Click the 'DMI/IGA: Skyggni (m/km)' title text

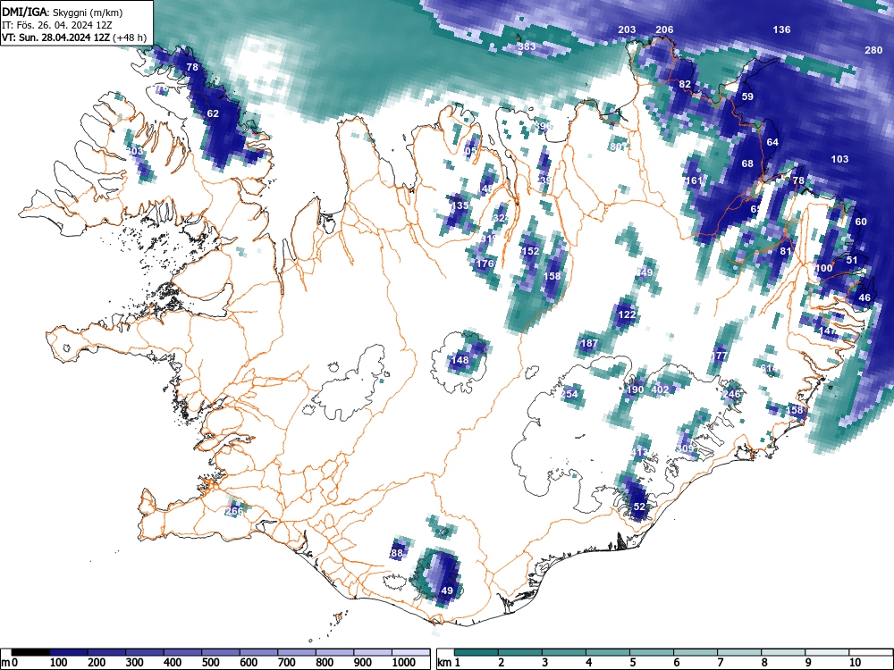63,12
